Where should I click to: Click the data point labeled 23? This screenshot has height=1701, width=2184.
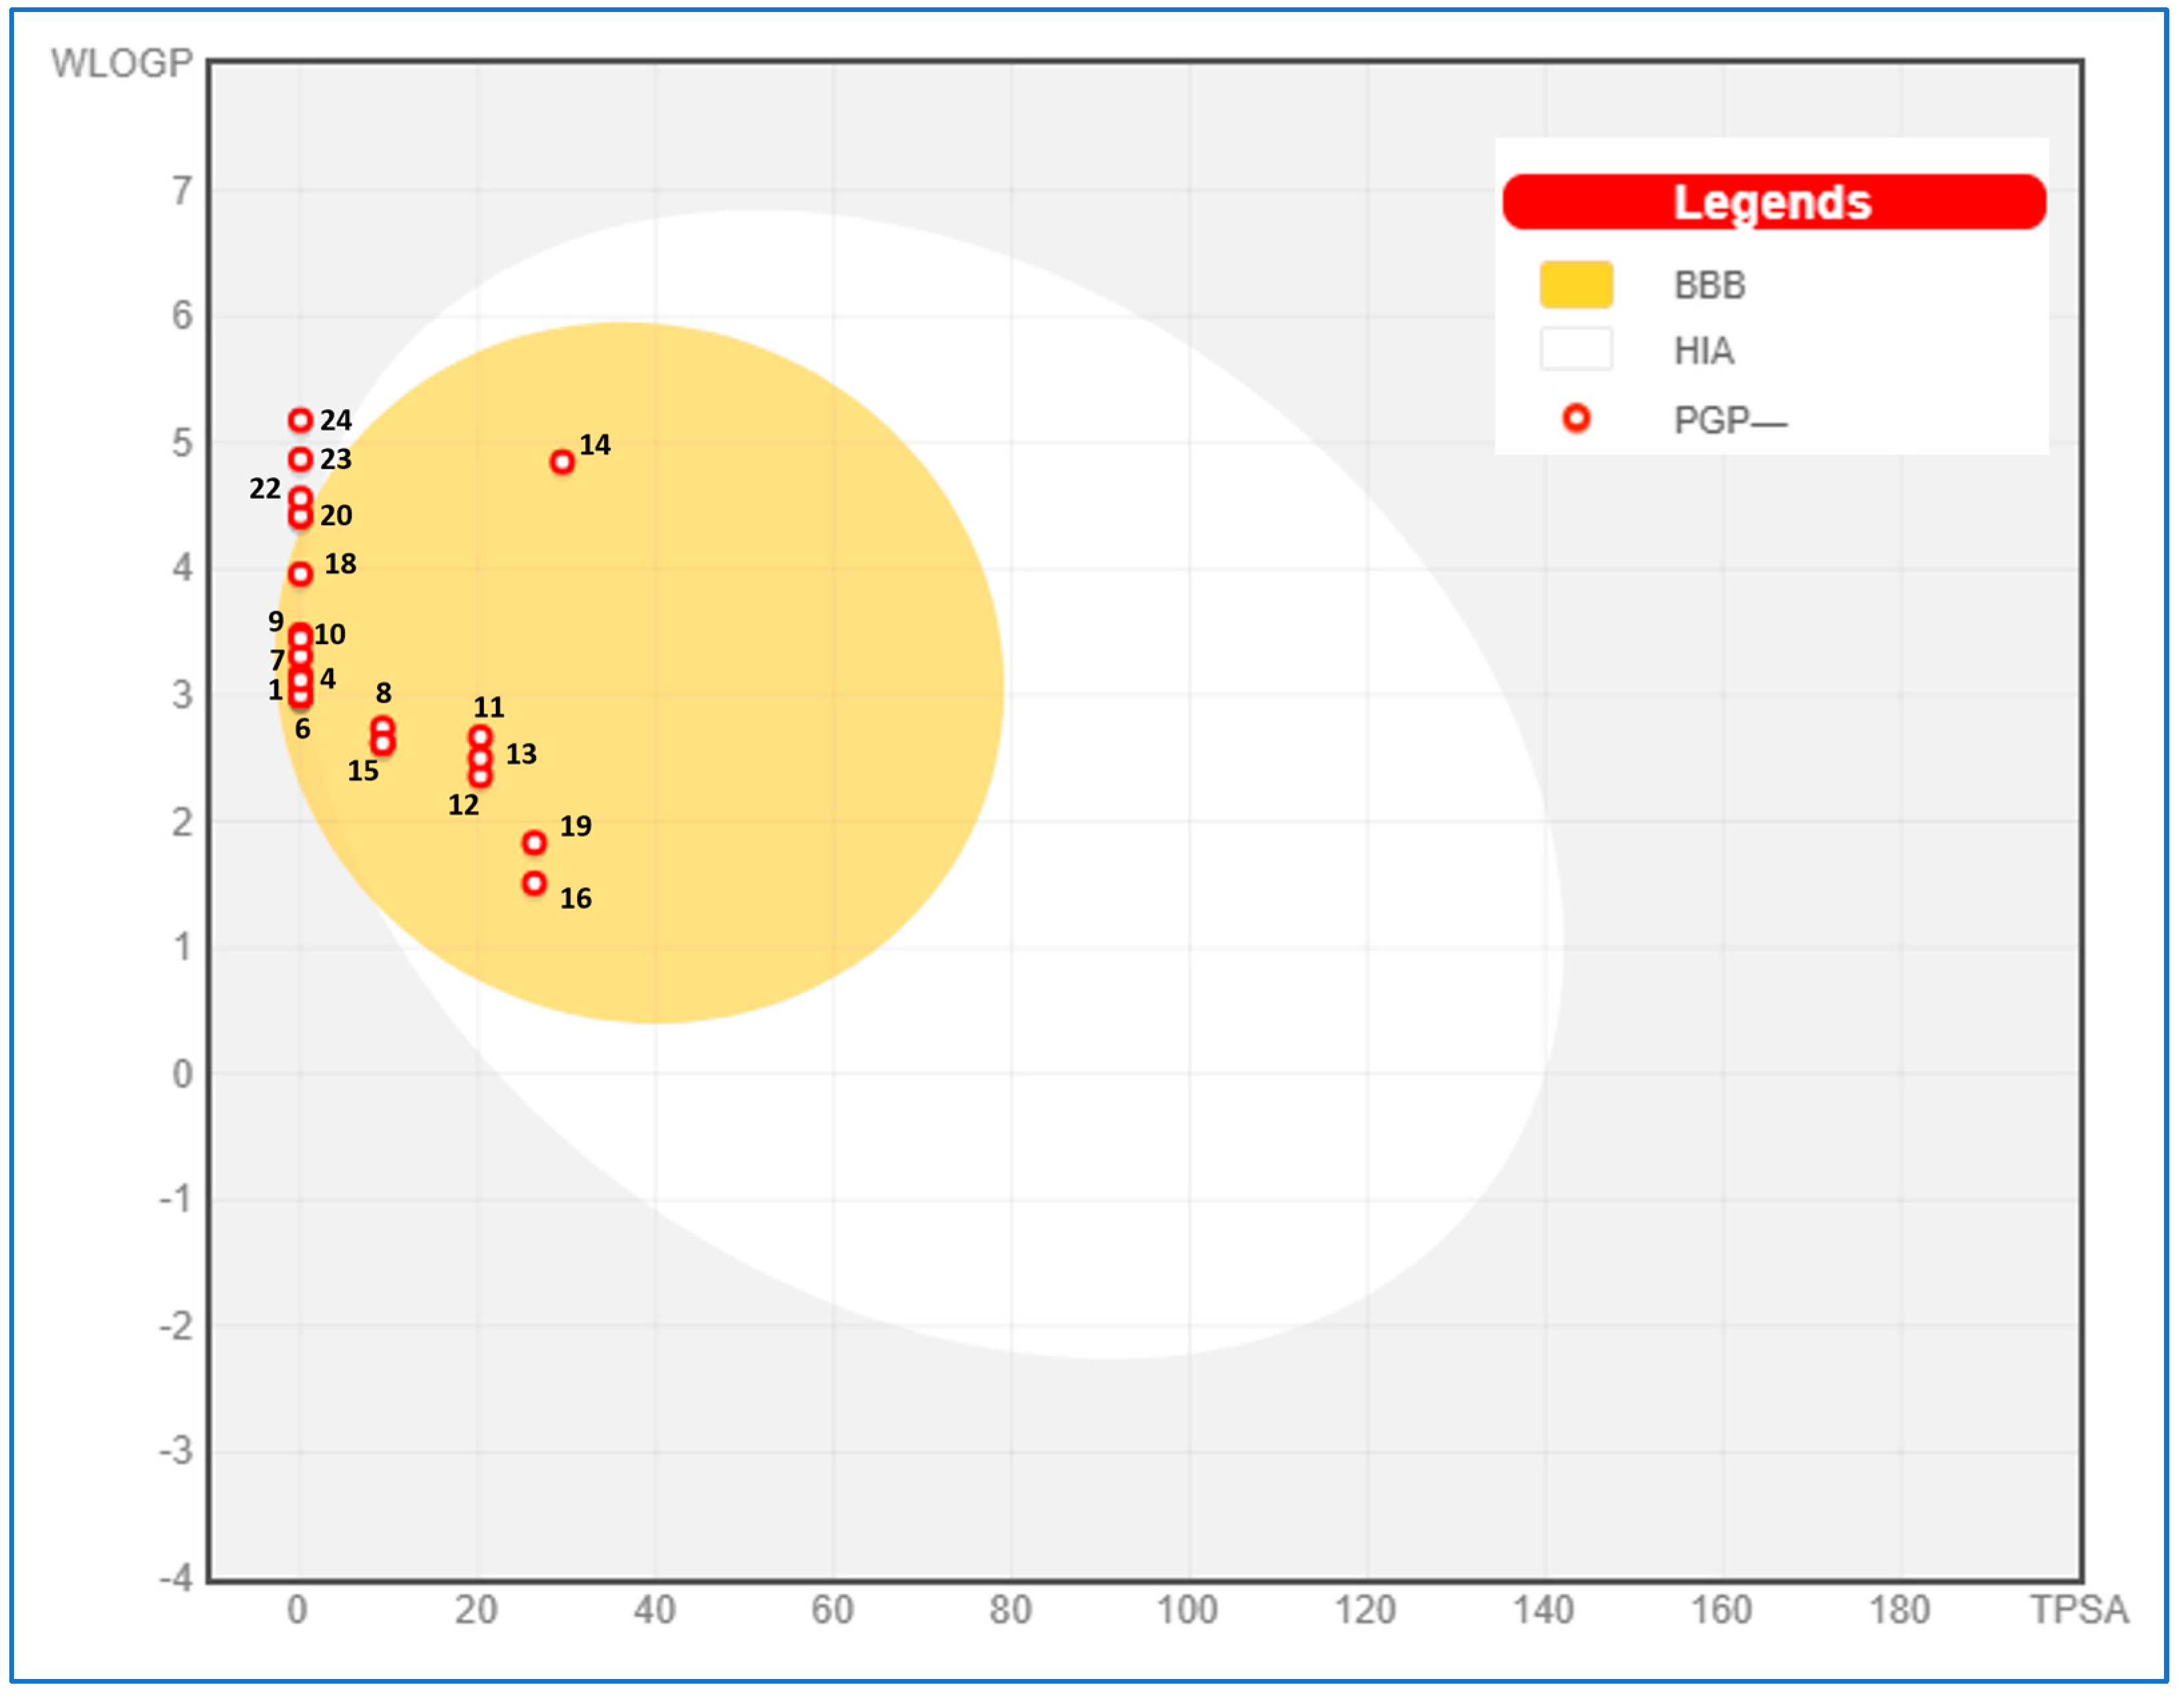coord(300,459)
